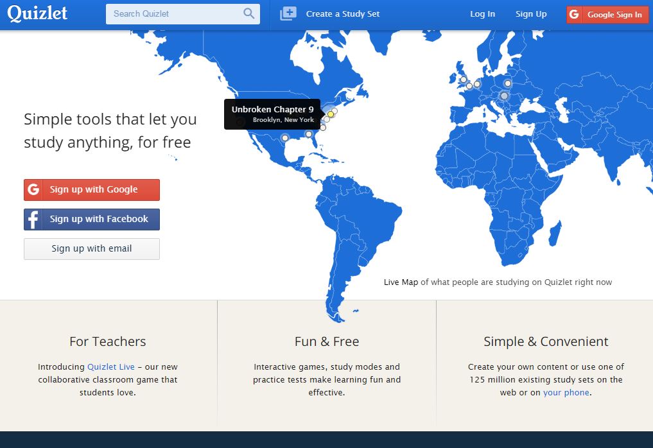Click the search magnifier icon

click(248, 14)
